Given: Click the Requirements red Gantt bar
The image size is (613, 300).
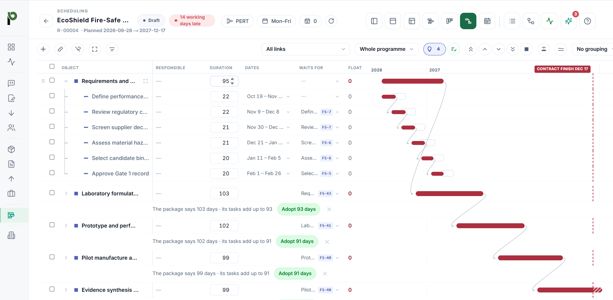Looking at the screenshot, I should 412,81.
